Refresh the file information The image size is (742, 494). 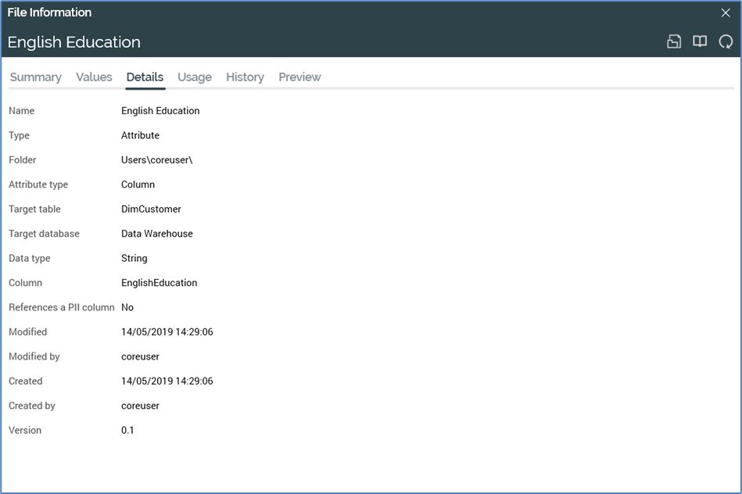tap(726, 42)
